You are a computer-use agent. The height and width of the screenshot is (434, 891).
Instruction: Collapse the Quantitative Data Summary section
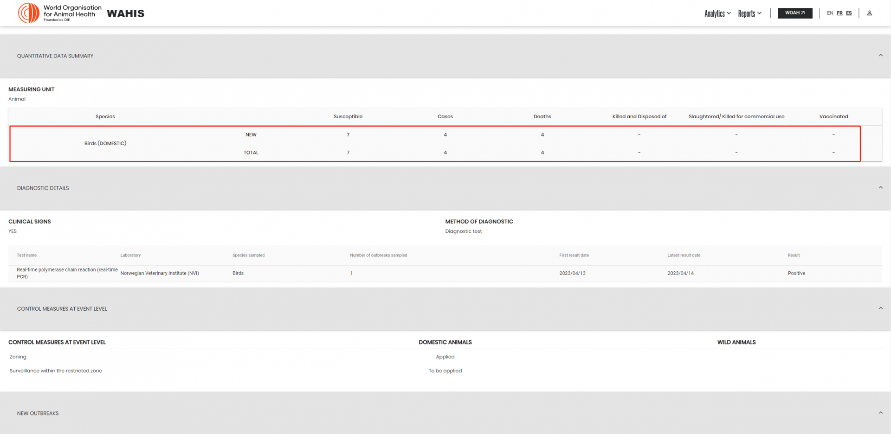[880, 56]
